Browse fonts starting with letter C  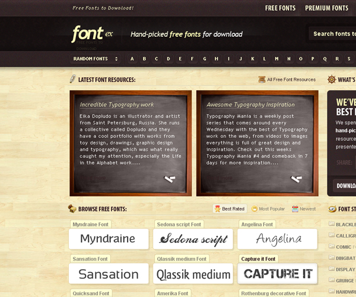point(156,59)
